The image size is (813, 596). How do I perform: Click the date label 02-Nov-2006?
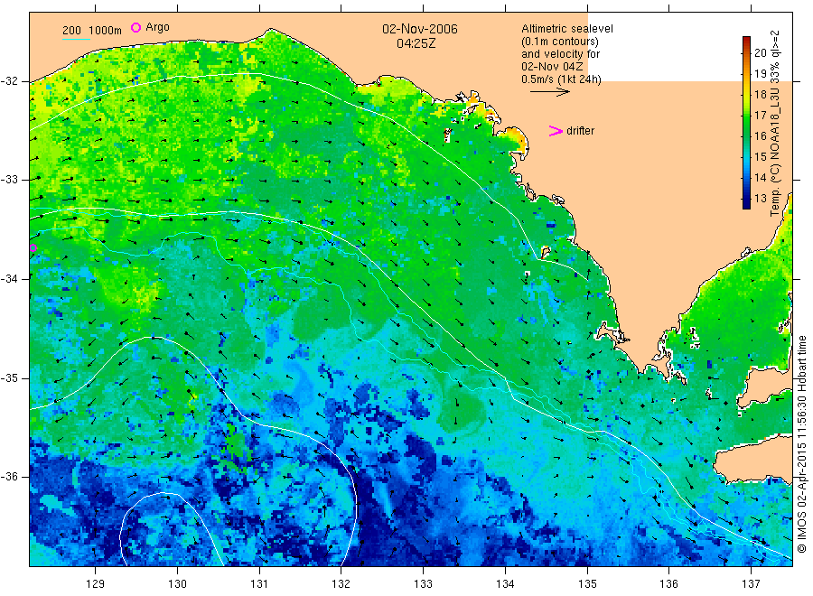point(420,29)
